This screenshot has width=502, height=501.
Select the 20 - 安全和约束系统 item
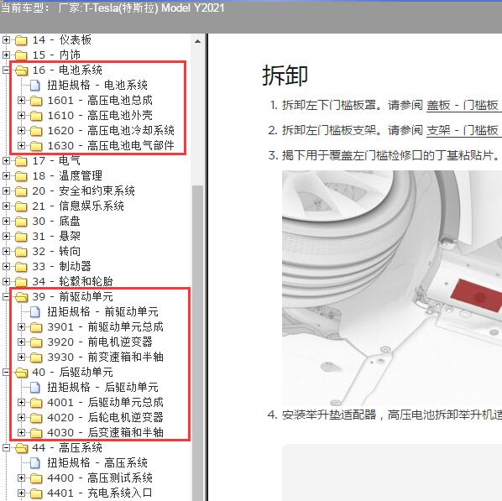[x=83, y=191]
